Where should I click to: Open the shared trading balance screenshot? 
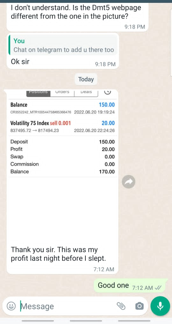pos(62,165)
